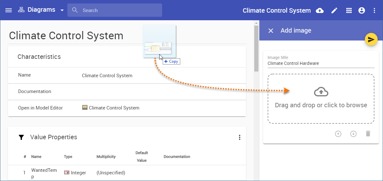The image size is (383, 181).
Task: Open the Diagrams dropdown arrow
Action: click(62, 10)
